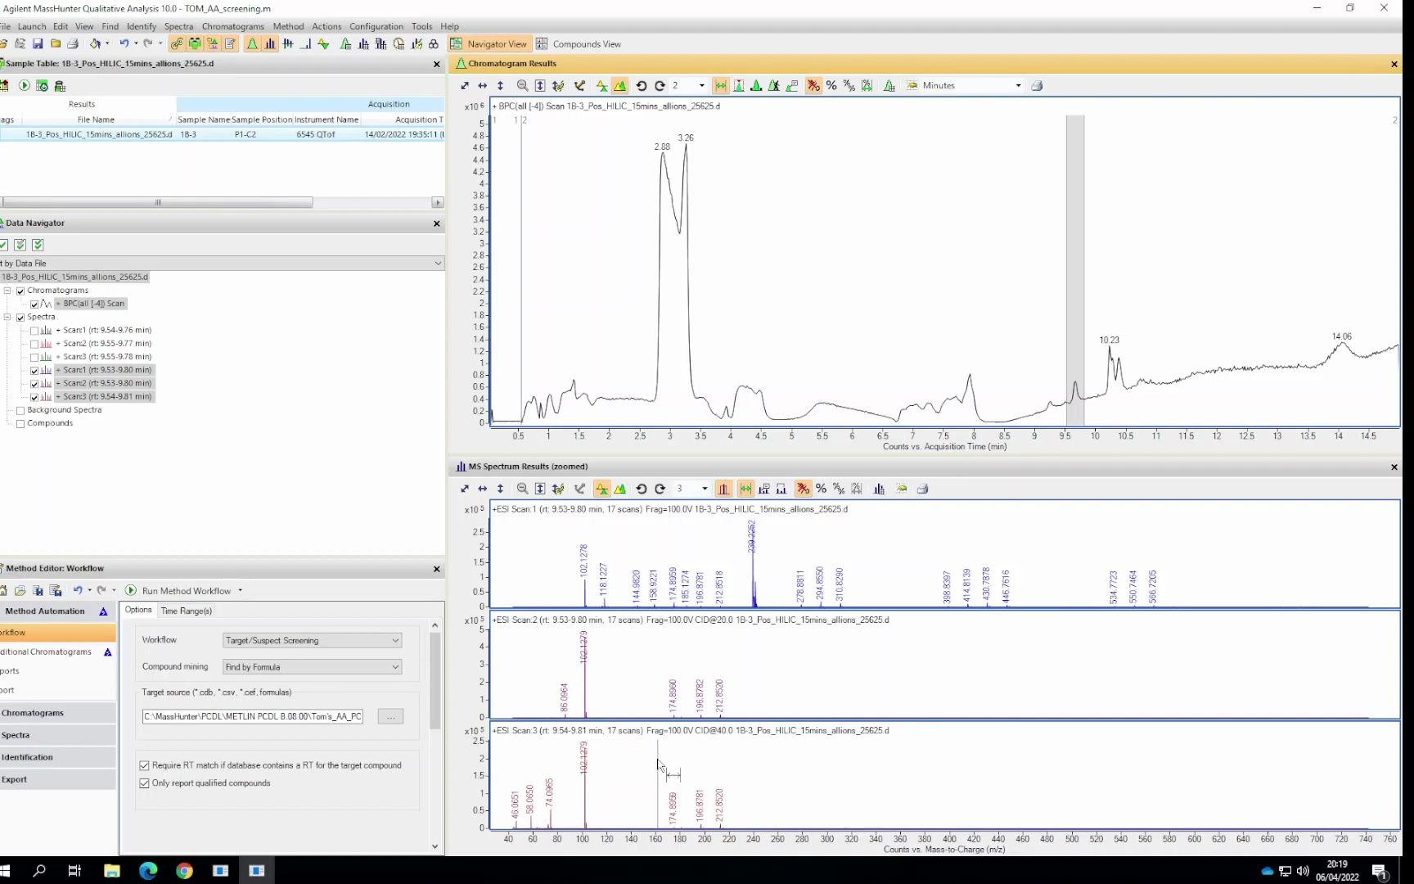Click green play icon in Sample Table

coord(25,85)
